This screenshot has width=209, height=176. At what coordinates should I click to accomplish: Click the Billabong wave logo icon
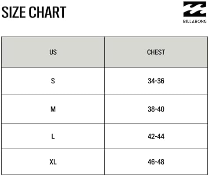point(194,9)
